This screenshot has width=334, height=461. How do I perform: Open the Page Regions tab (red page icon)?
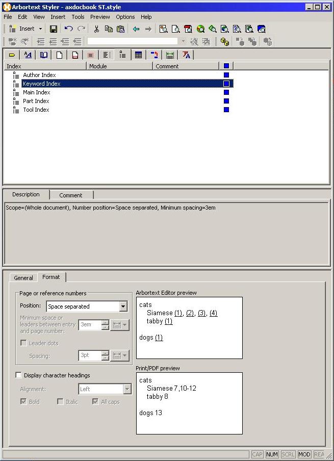75,55
